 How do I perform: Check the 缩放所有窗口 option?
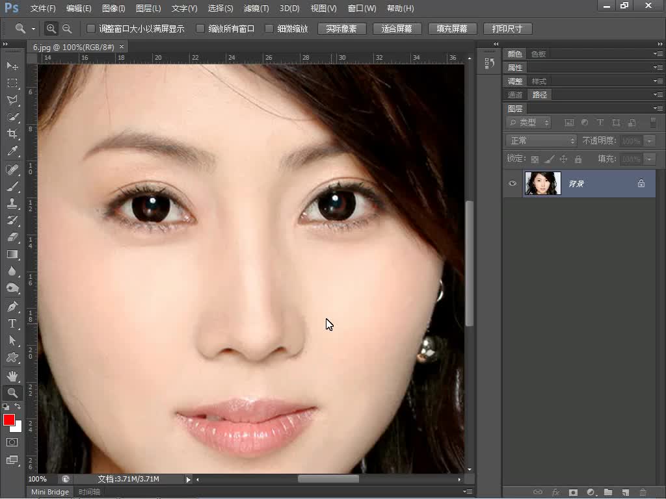200,29
